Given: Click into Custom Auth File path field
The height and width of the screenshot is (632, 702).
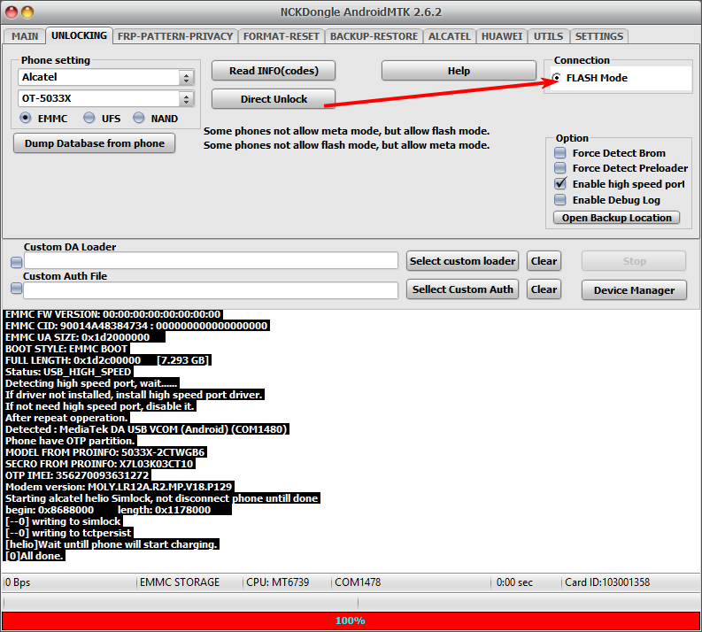Looking at the screenshot, I should click(211, 290).
